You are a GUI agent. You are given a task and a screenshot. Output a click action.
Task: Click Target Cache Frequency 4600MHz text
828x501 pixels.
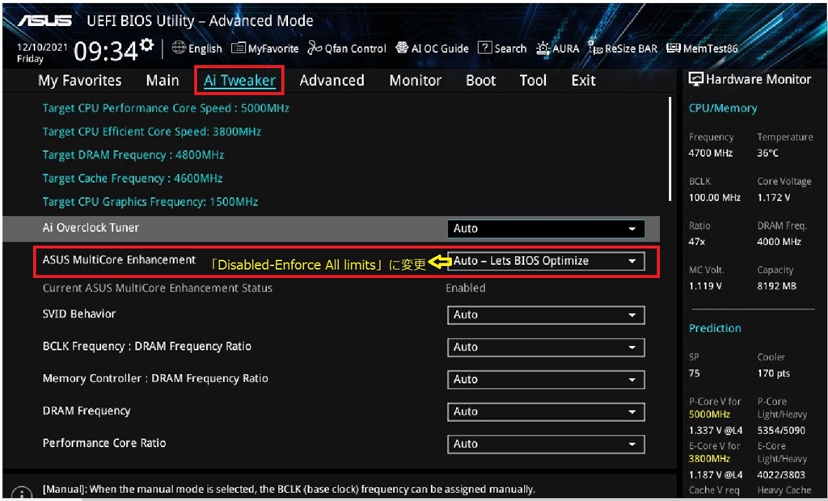point(133,178)
